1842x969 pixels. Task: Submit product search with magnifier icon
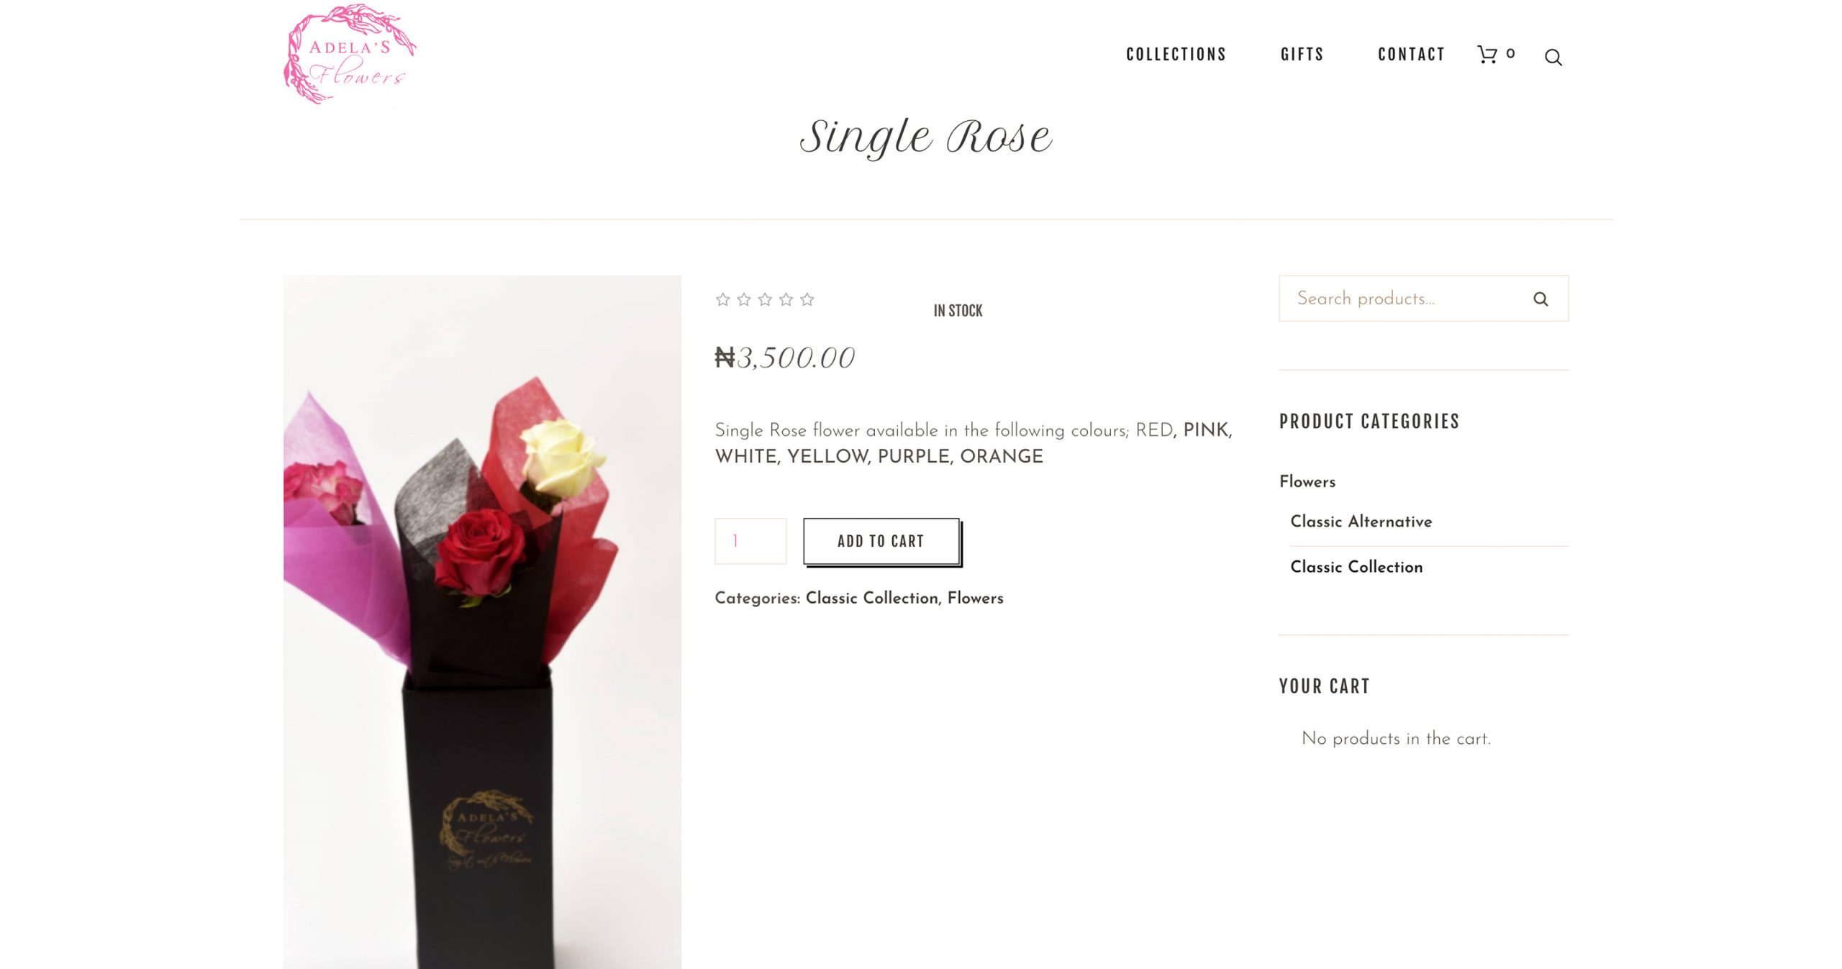[1540, 299]
